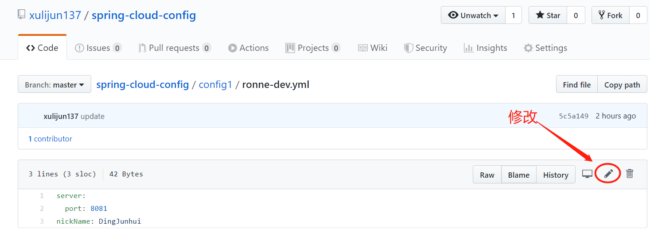Click the stargazers count 0
Image resolution: width=650 pixels, height=244 pixels.
(x=576, y=15)
